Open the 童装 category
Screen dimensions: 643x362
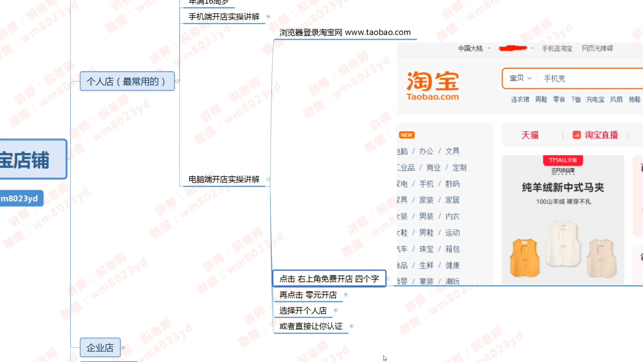click(x=426, y=281)
